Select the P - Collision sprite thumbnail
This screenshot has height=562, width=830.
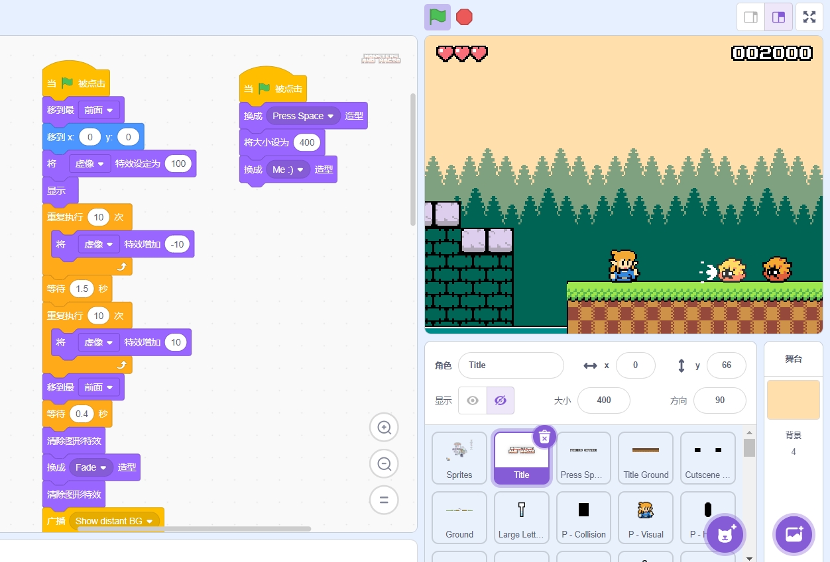tap(584, 518)
